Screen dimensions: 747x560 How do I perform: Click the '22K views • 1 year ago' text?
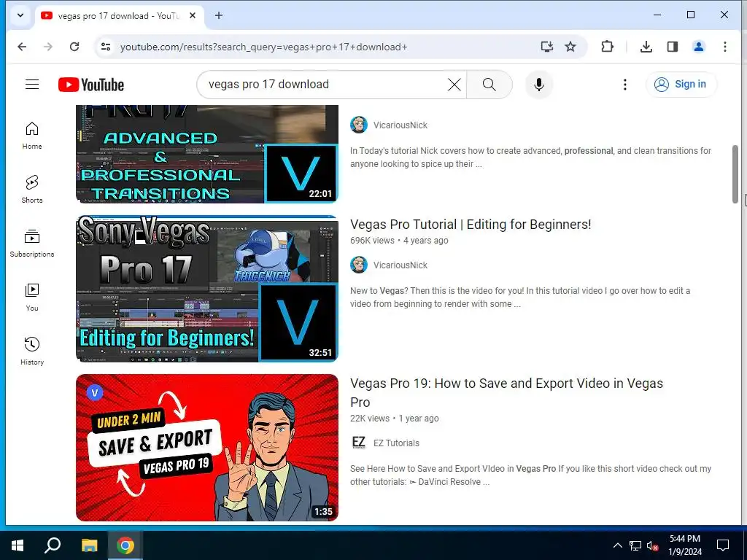(394, 419)
